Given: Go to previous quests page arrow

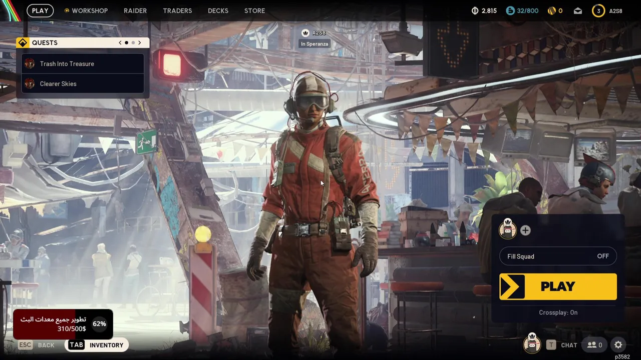Looking at the screenshot, I should click(x=120, y=42).
